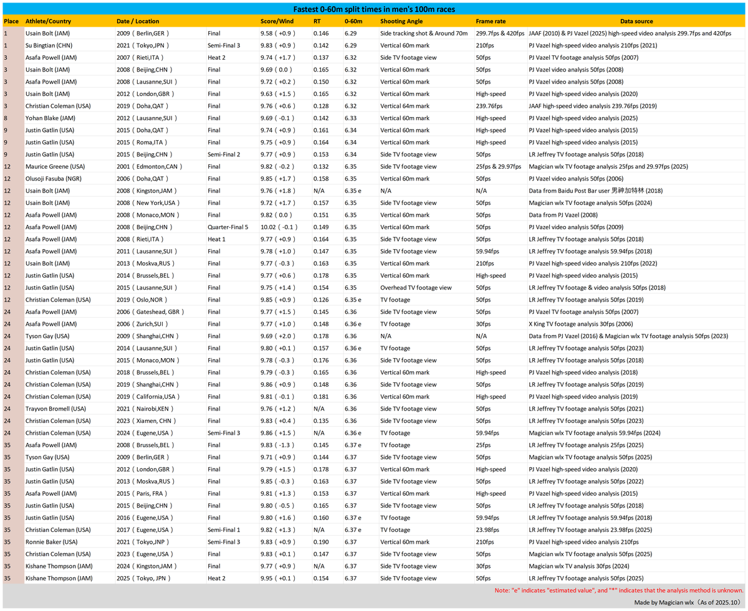Screen dimensions: 748x611
Task: Select the athlete cell "Yohan Blake (JAM)"
Action: point(51,118)
